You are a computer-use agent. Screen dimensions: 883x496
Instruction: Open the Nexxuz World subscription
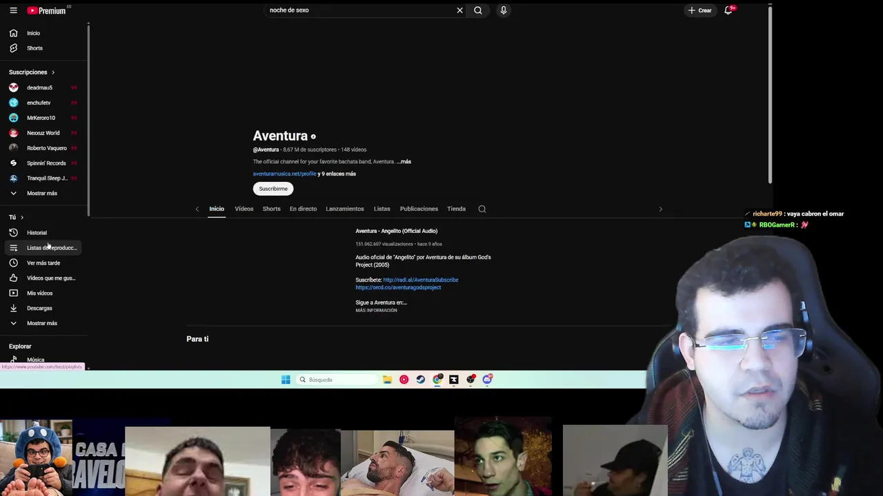pyautogui.click(x=43, y=133)
